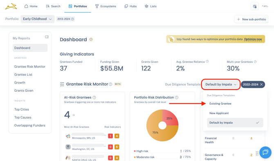Click the Izzy mascot icon in banner
274x161 pixels.
(171, 39)
